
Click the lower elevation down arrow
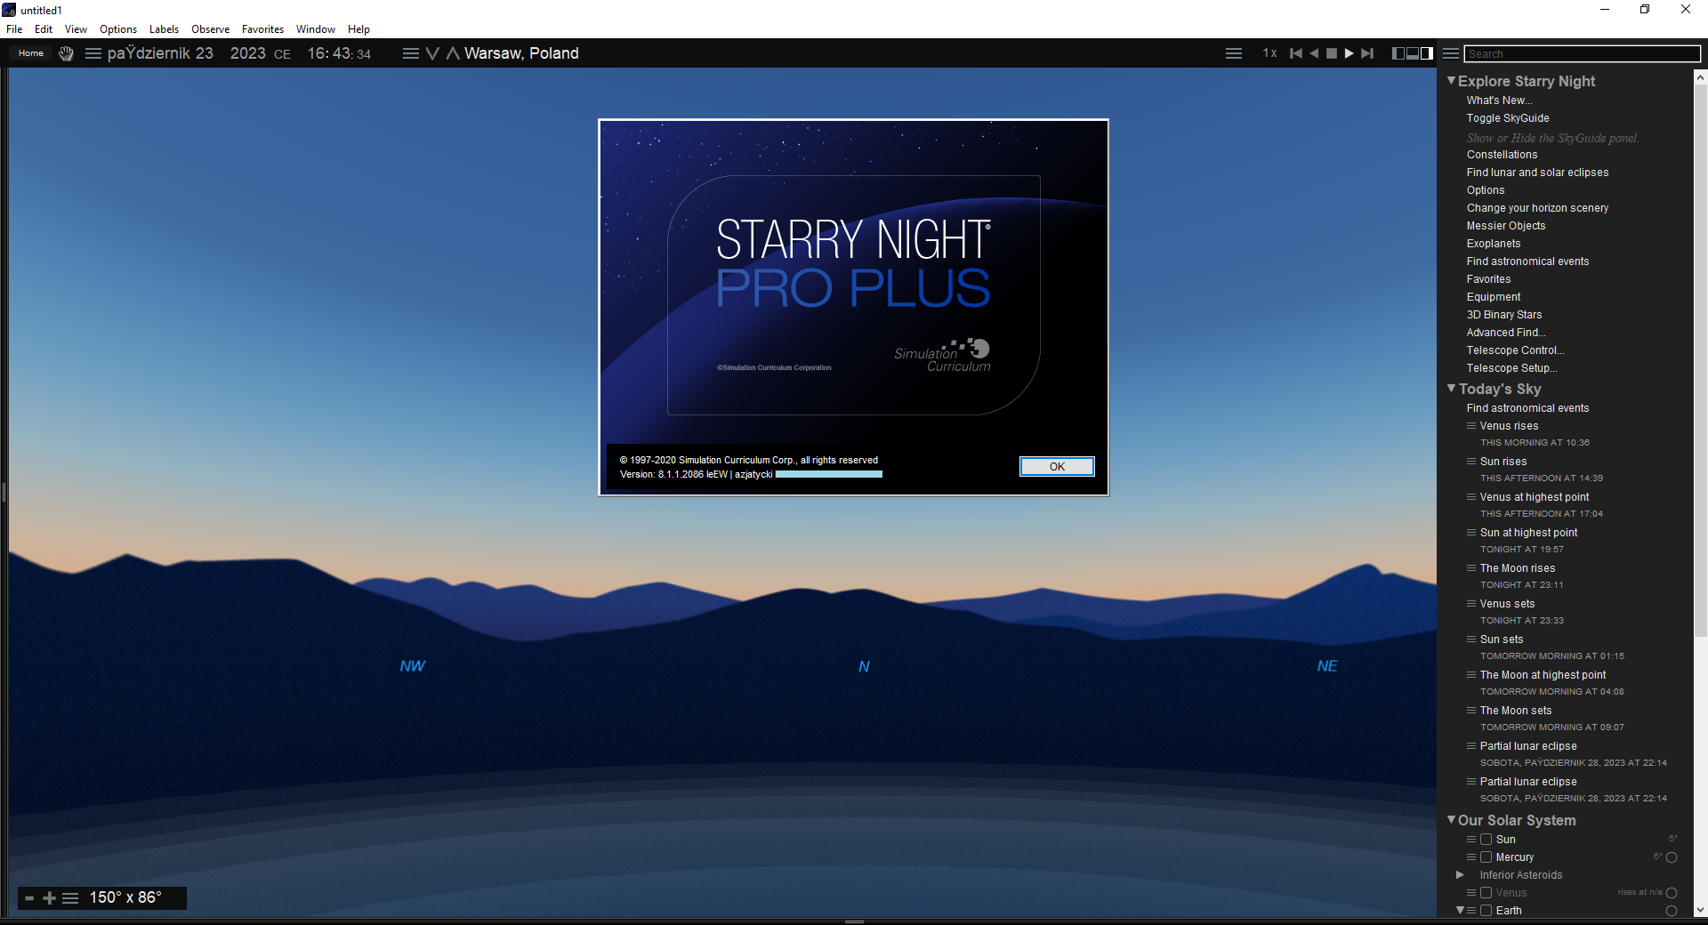tap(433, 53)
